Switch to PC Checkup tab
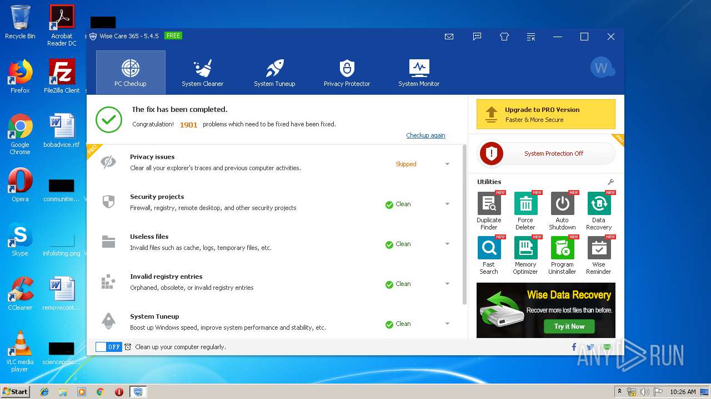Image resolution: width=711 pixels, height=399 pixels. coord(131,72)
